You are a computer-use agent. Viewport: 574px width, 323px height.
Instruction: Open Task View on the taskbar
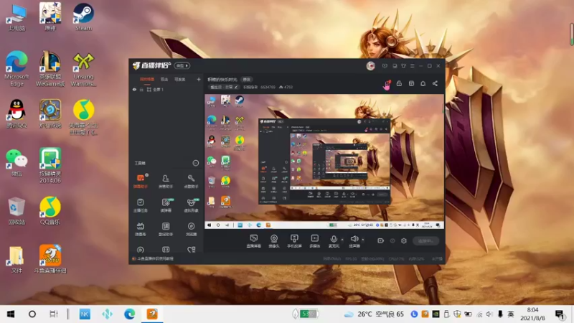53,314
